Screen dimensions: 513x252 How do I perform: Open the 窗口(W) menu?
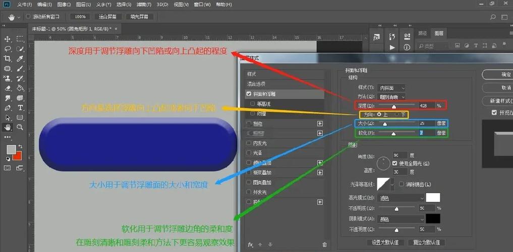tap(202, 5)
